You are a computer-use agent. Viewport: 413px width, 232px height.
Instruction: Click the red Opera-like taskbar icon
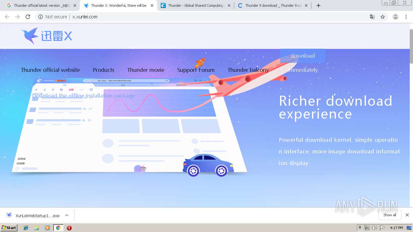pyautogui.click(x=69, y=228)
